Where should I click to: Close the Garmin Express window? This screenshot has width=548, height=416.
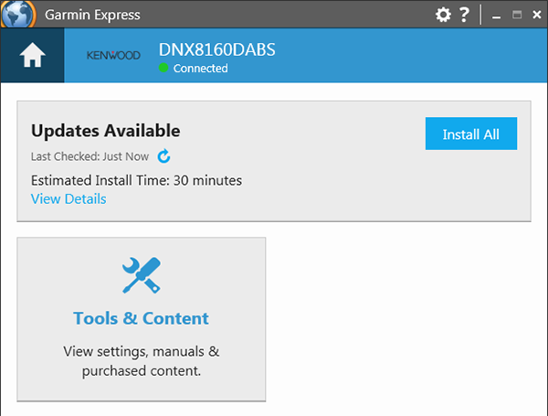pyautogui.click(x=537, y=15)
